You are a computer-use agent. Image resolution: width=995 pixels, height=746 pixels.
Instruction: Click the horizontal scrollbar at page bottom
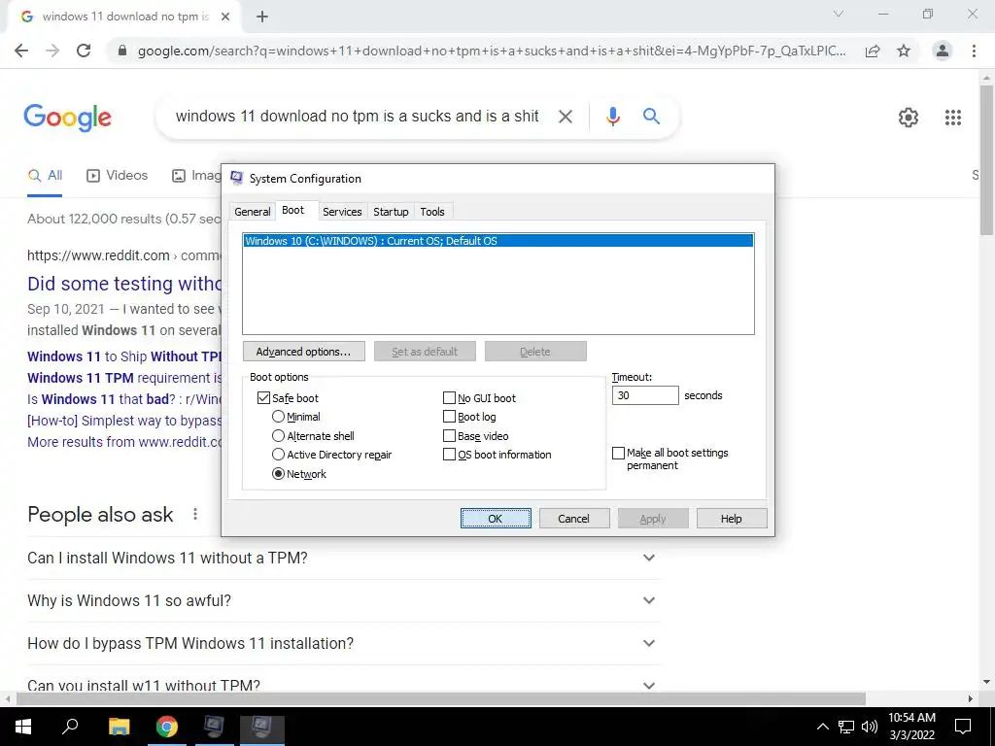pos(441,698)
